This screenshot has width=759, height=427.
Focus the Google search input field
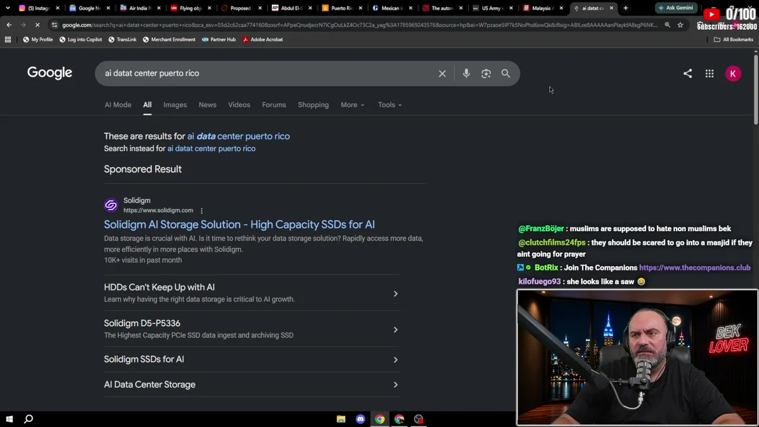pyautogui.click(x=267, y=74)
